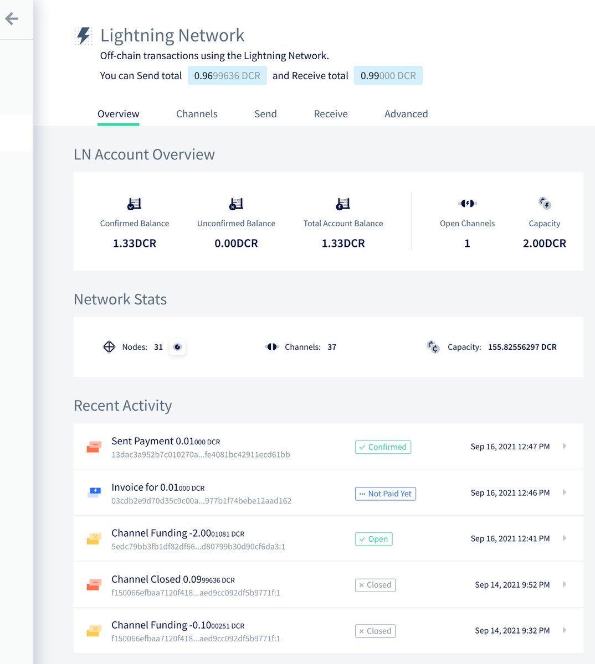The image size is (595, 664).
Task: Click the Not Paid Yet status badge
Action: pos(385,493)
